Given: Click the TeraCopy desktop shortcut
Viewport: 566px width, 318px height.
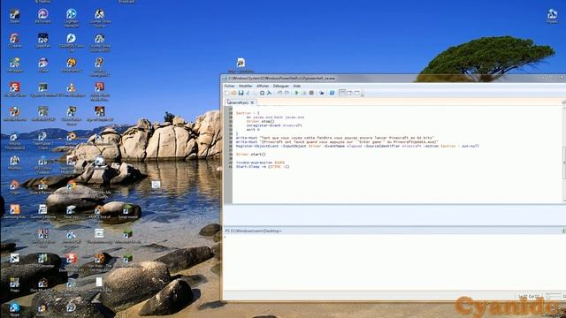Looking at the screenshot, I should point(71,211).
